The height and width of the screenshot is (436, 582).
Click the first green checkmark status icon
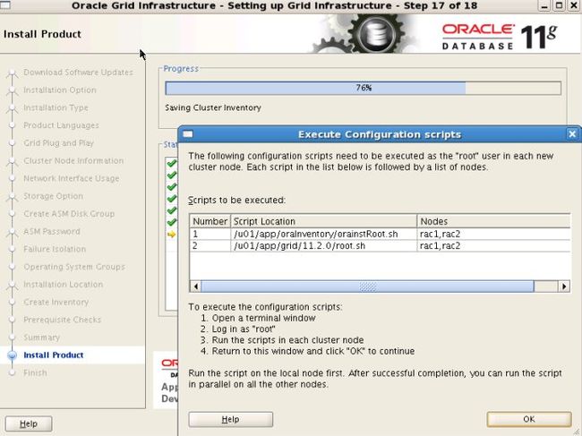point(172,164)
